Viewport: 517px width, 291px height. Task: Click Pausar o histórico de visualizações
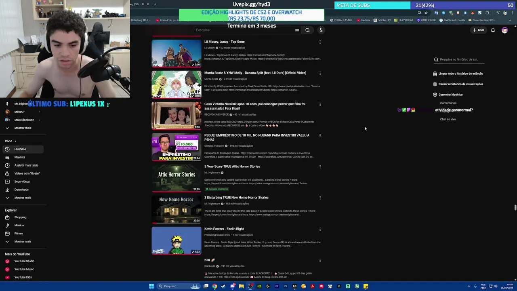458,84
